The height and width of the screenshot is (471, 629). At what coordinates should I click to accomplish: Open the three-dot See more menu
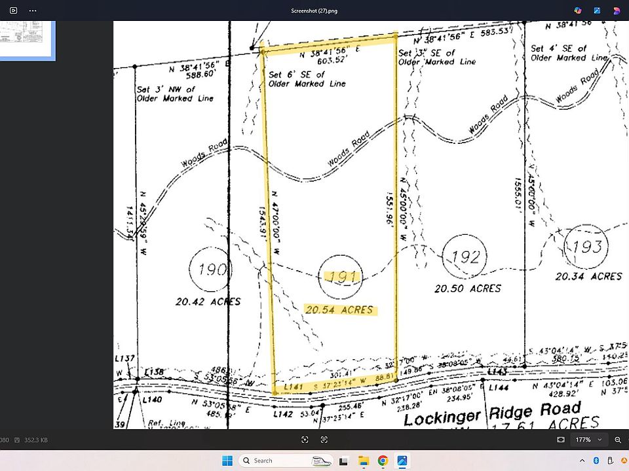point(33,10)
